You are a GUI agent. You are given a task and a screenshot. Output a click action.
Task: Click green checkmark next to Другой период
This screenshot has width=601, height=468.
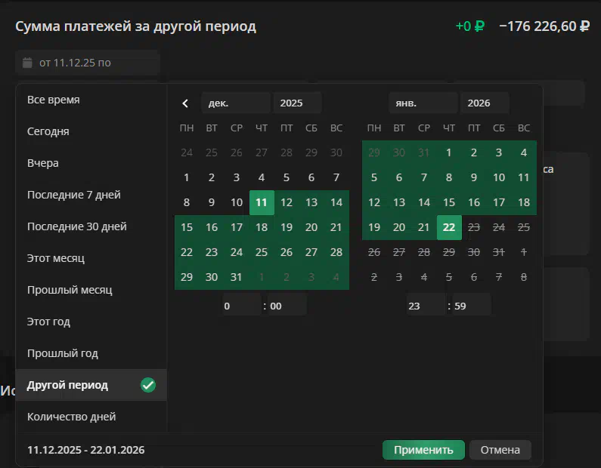click(x=148, y=386)
